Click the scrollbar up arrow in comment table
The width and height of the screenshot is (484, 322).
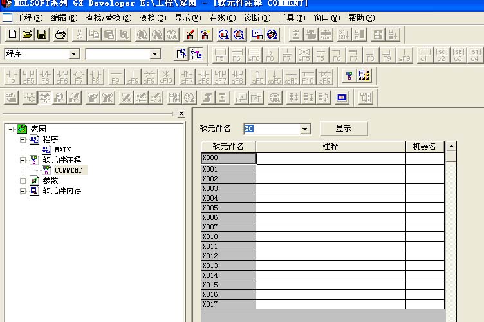point(451,147)
